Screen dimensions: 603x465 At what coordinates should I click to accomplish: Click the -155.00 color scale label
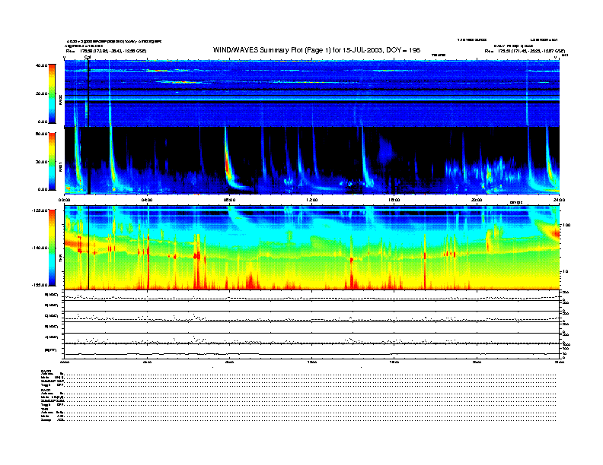click(x=40, y=285)
